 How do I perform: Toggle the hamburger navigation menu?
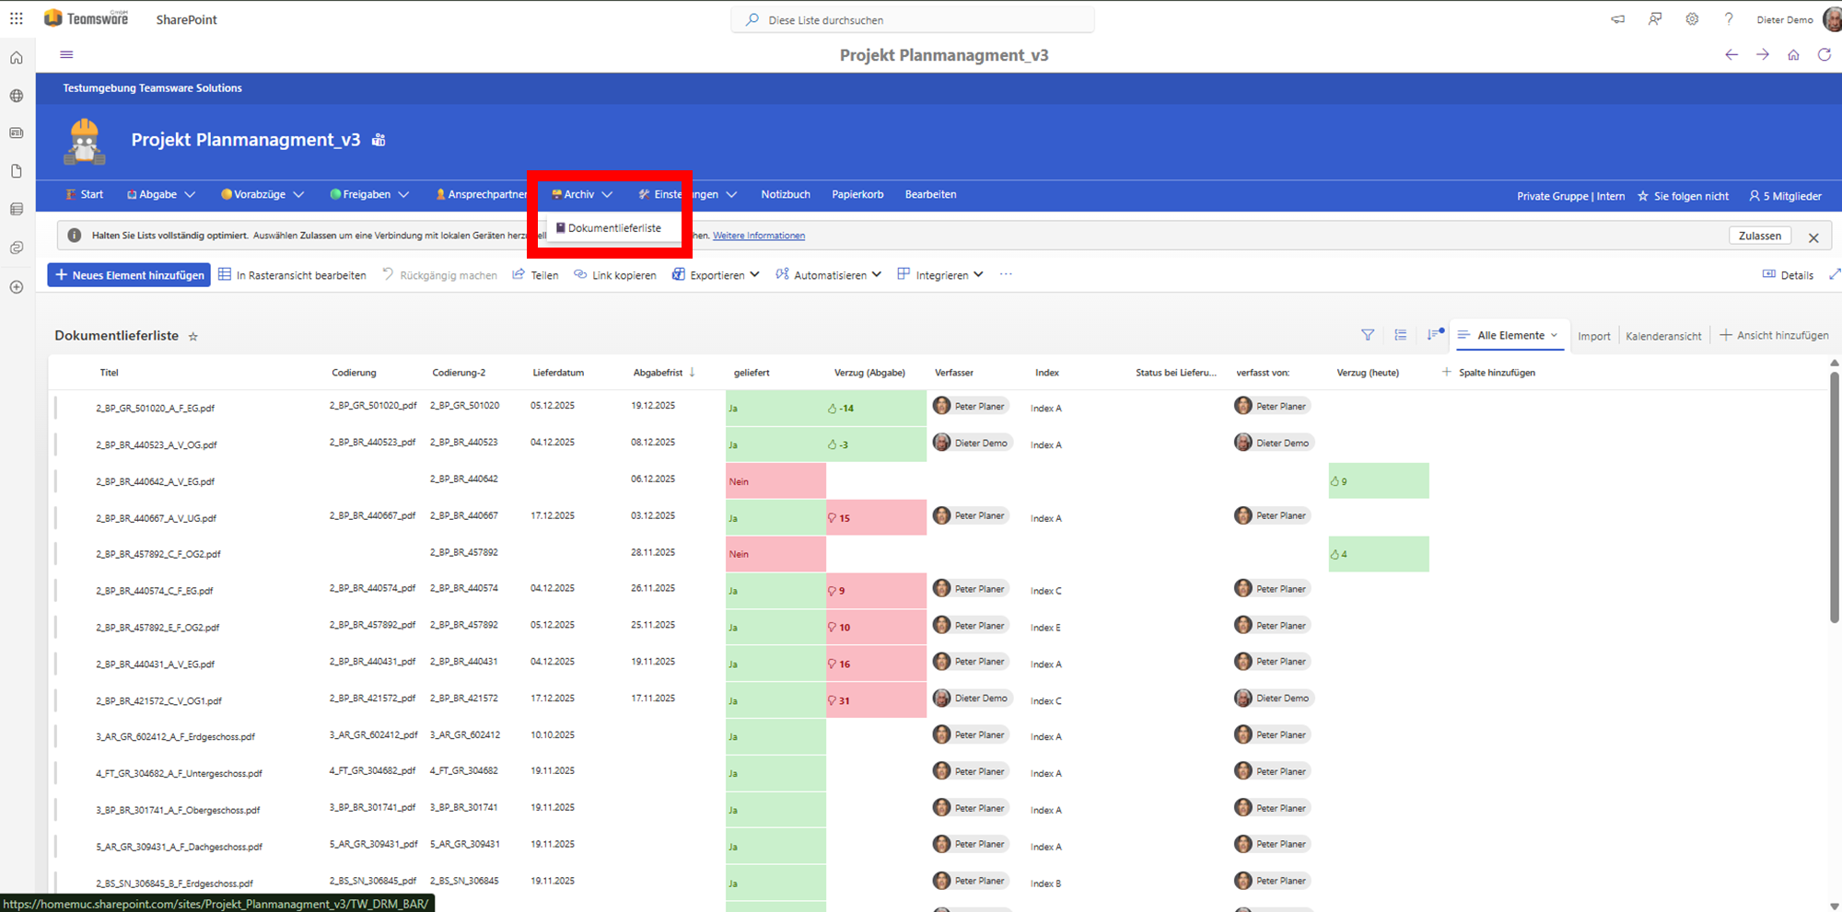coord(66,54)
